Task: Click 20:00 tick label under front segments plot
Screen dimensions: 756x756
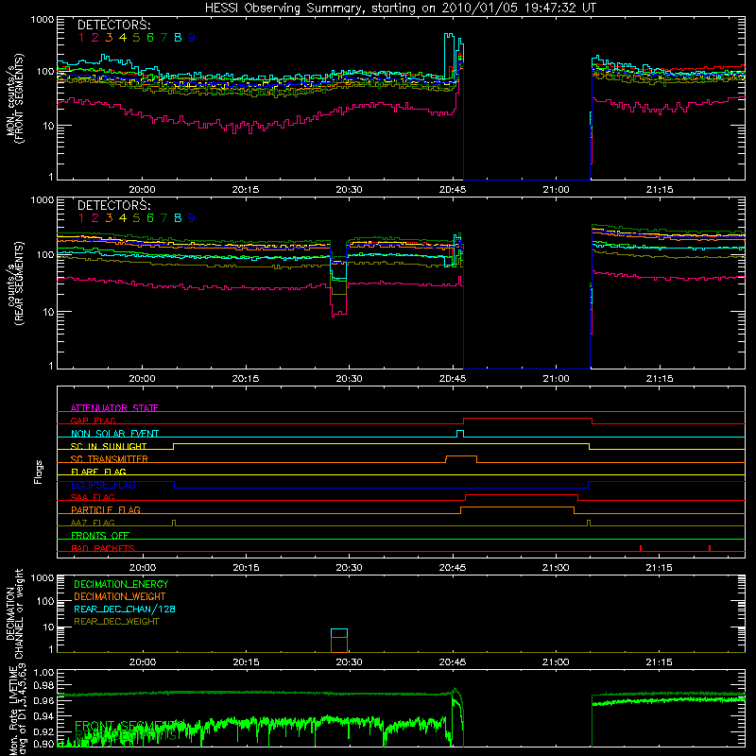Action: point(142,190)
